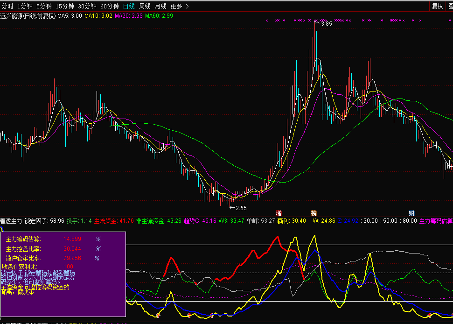Click the stock title 远兴能源(日线.前复权)
Viewport: 453px width, 324px height.
point(28,16)
